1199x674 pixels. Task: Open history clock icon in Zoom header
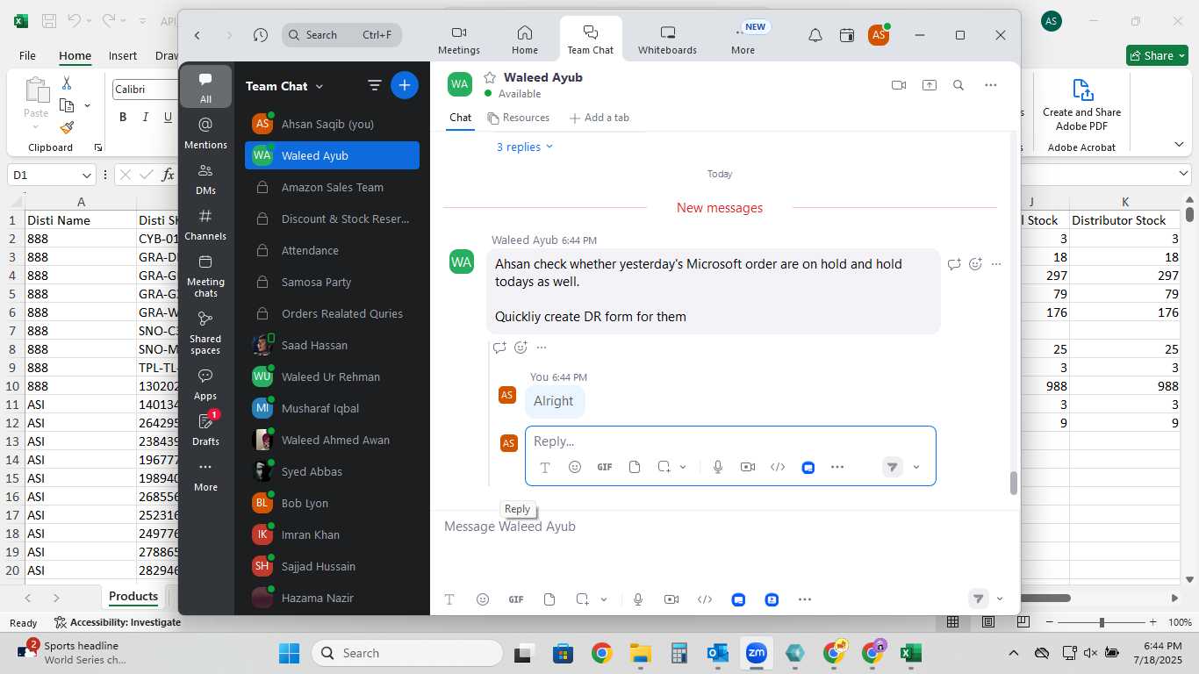[x=260, y=35]
